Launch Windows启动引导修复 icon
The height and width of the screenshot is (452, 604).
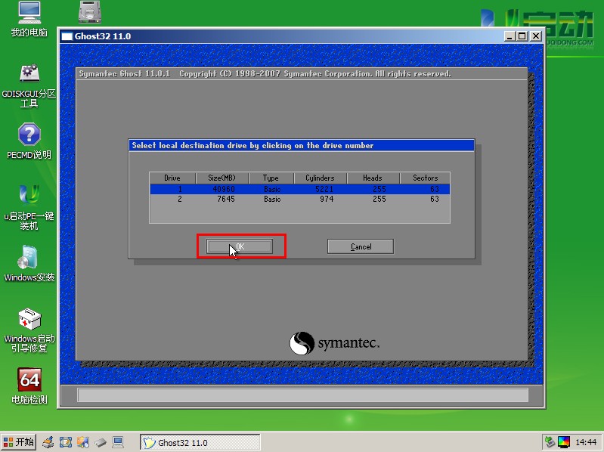click(29, 330)
